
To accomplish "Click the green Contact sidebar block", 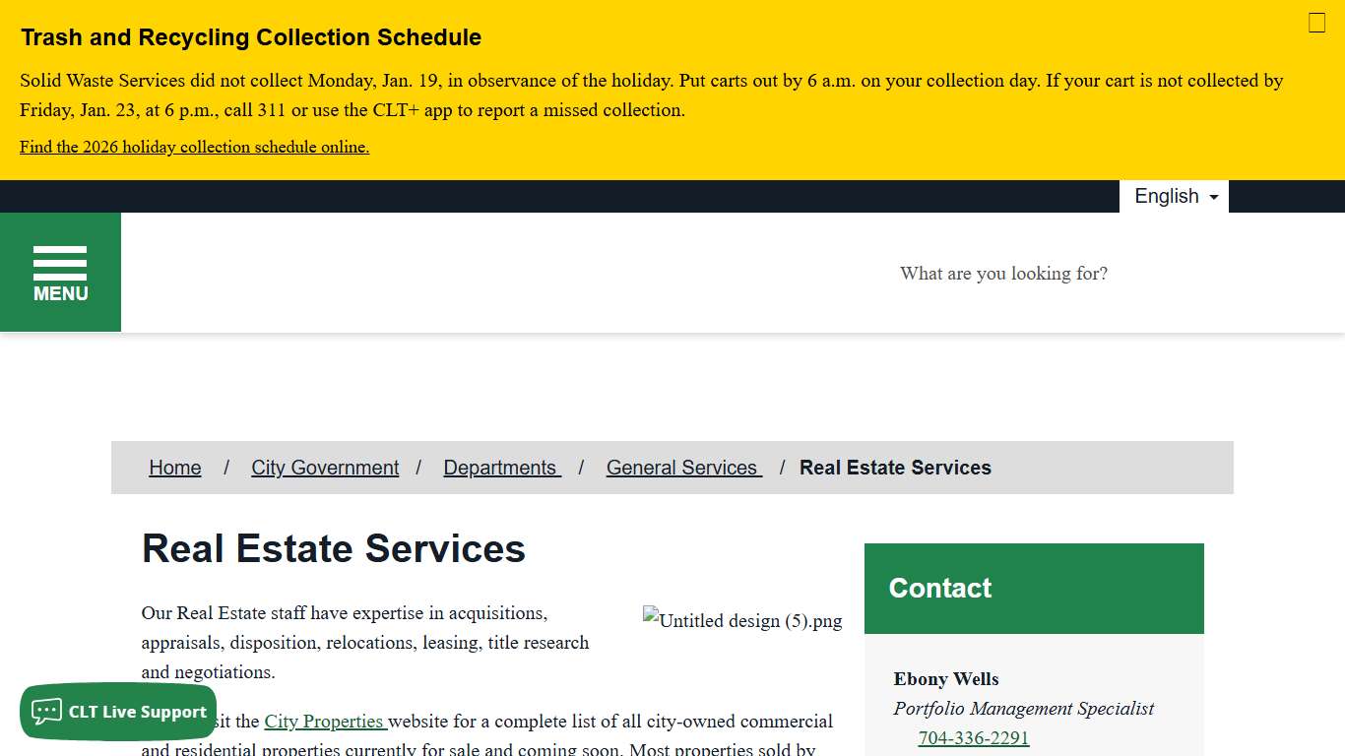I will [1033, 588].
